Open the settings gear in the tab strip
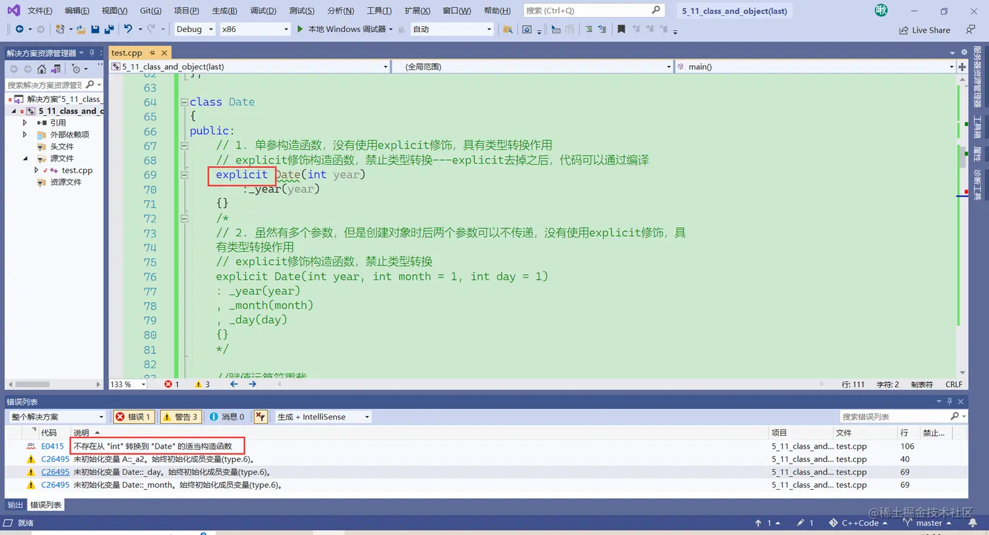 click(963, 52)
